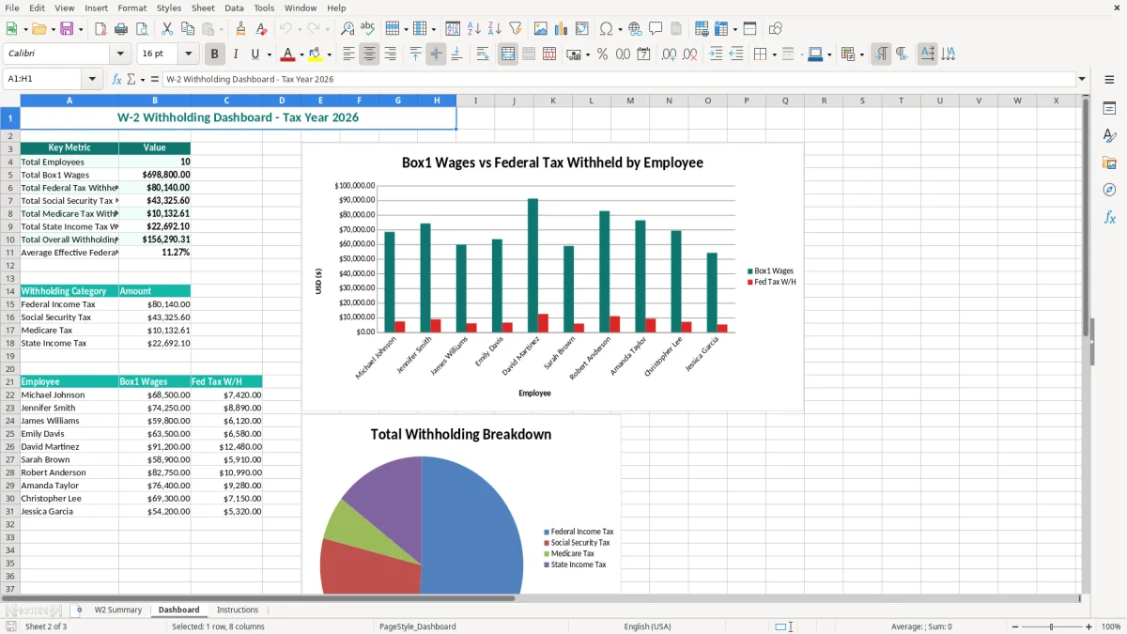Remove decimal place
Image resolution: width=1127 pixels, height=634 pixels.
click(x=689, y=54)
